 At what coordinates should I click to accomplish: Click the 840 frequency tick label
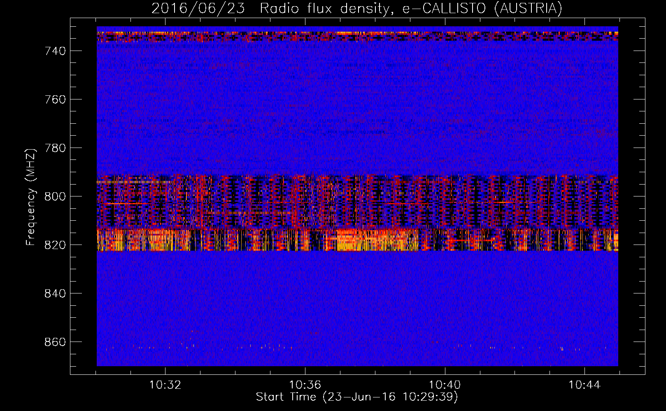pos(55,293)
